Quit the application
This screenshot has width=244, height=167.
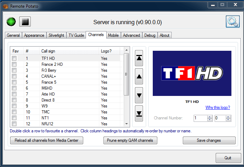(228, 158)
